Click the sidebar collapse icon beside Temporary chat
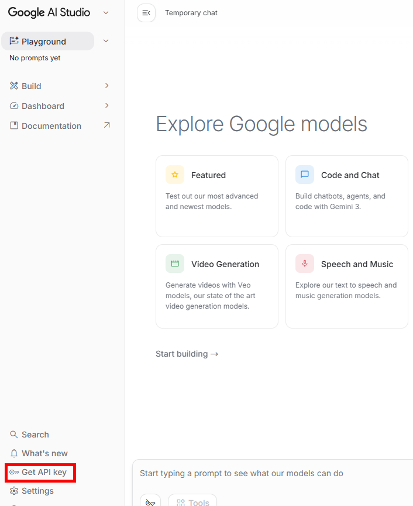Screen dimensions: 413x506 click(x=146, y=13)
